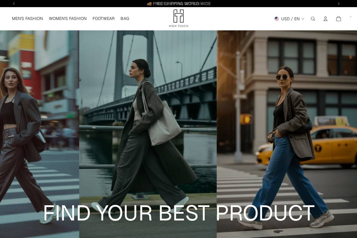
Task: Click the right arrow on the announcement bar
Action: click(339, 4)
